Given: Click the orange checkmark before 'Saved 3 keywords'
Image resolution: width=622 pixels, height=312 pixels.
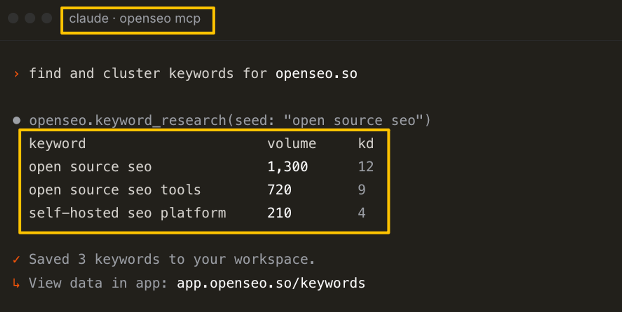Looking at the screenshot, I should coord(16,259).
